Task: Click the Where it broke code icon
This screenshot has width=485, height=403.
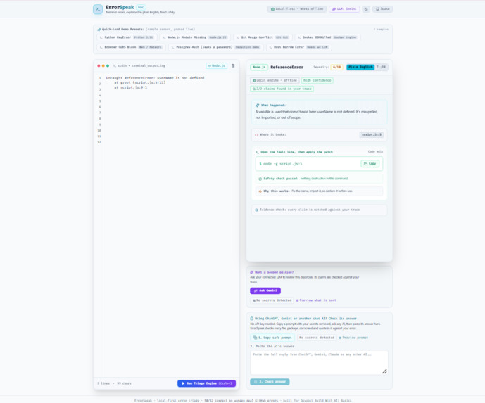Action: [x=256, y=135]
